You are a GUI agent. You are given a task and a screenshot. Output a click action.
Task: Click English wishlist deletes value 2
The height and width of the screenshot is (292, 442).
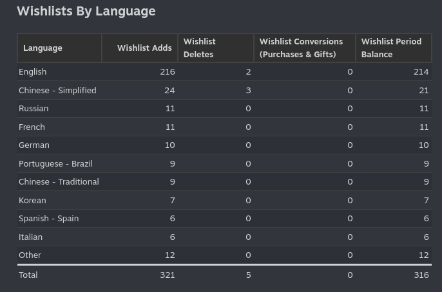(x=248, y=72)
